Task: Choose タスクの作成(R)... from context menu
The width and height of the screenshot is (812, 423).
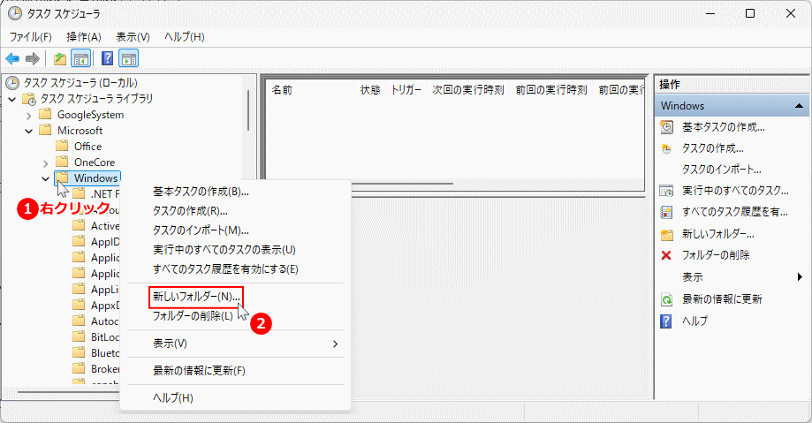Action: (x=190, y=211)
